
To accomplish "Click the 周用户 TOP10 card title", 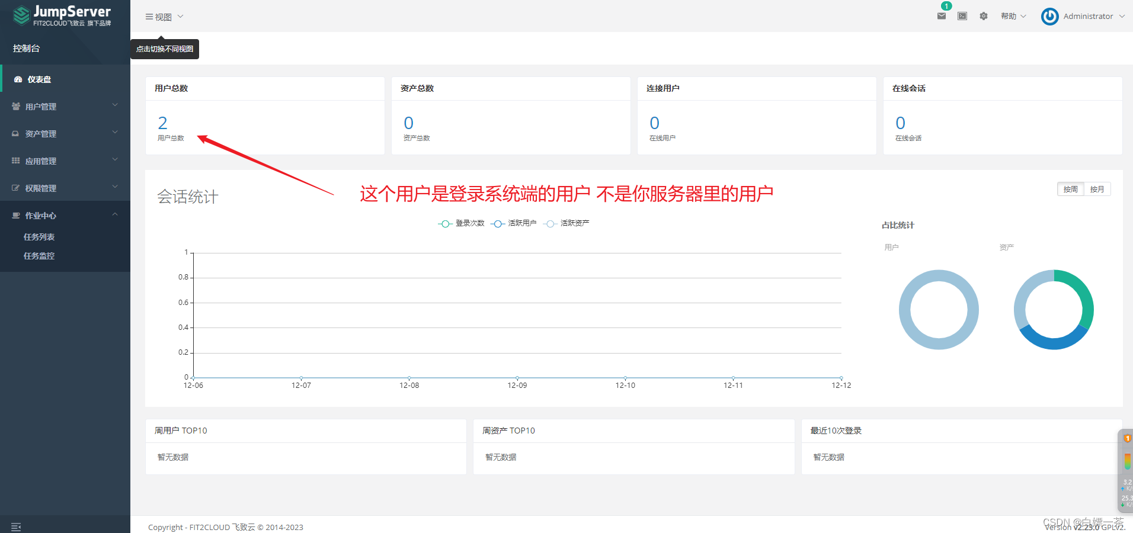I will tap(181, 431).
